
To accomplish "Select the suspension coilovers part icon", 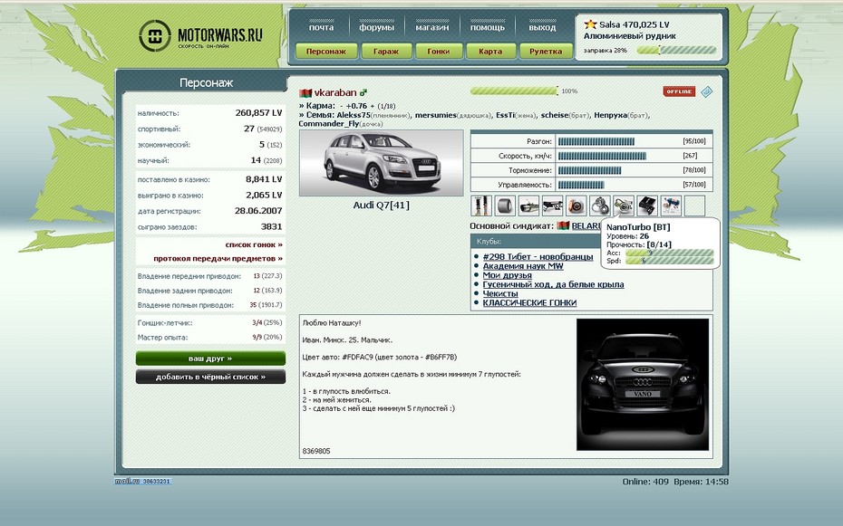I will [x=481, y=206].
